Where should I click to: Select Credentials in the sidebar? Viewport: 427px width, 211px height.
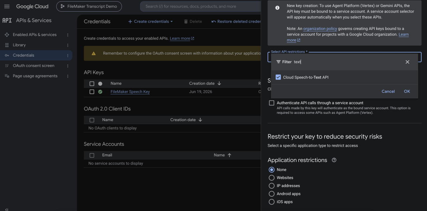pos(24,55)
